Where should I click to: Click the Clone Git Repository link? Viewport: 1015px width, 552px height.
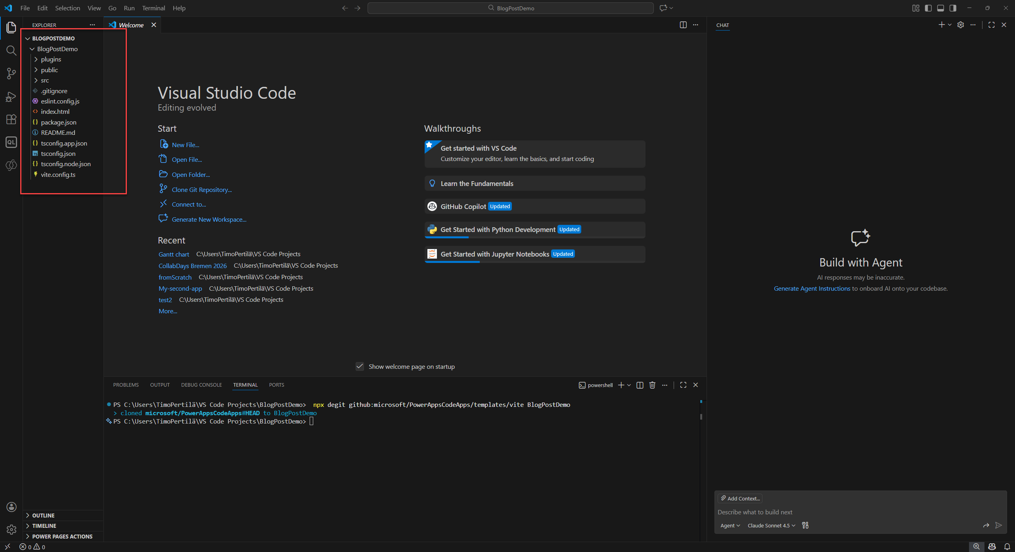[x=201, y=190]
